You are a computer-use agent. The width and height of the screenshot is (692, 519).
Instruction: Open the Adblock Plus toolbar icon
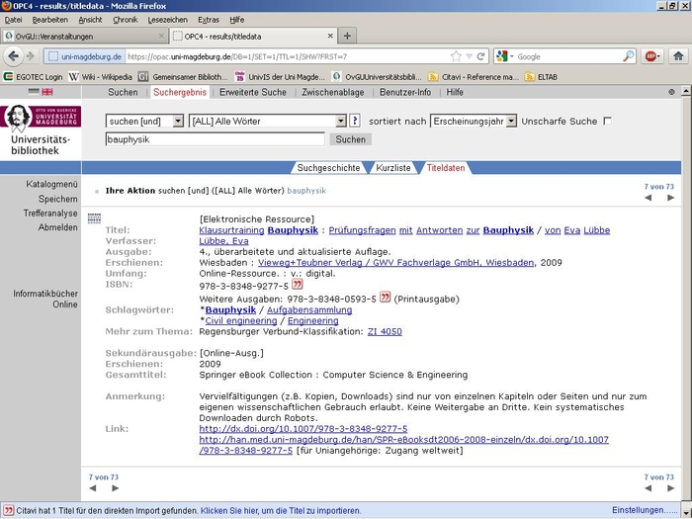[650, 56]
